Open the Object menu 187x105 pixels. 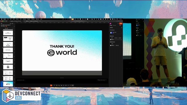17,19
